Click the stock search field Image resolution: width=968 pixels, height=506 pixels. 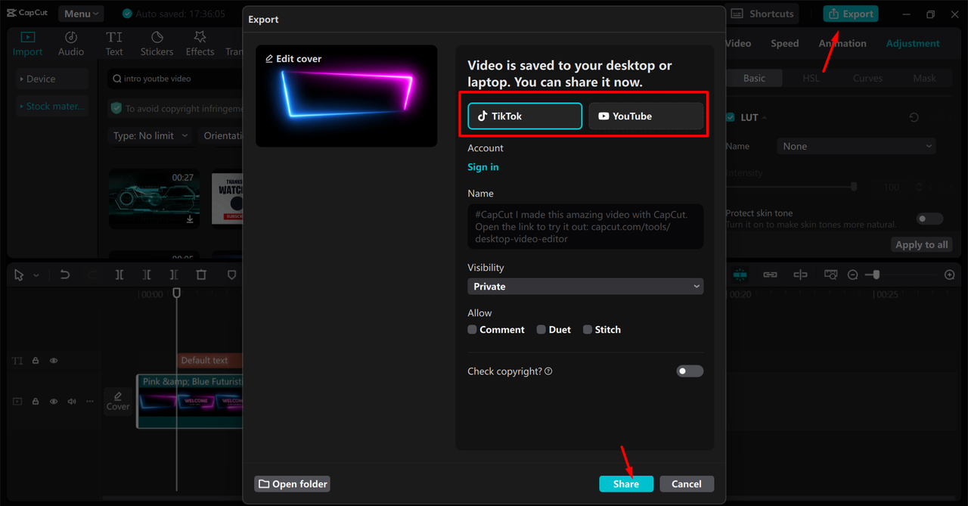[x=174, y=79]
